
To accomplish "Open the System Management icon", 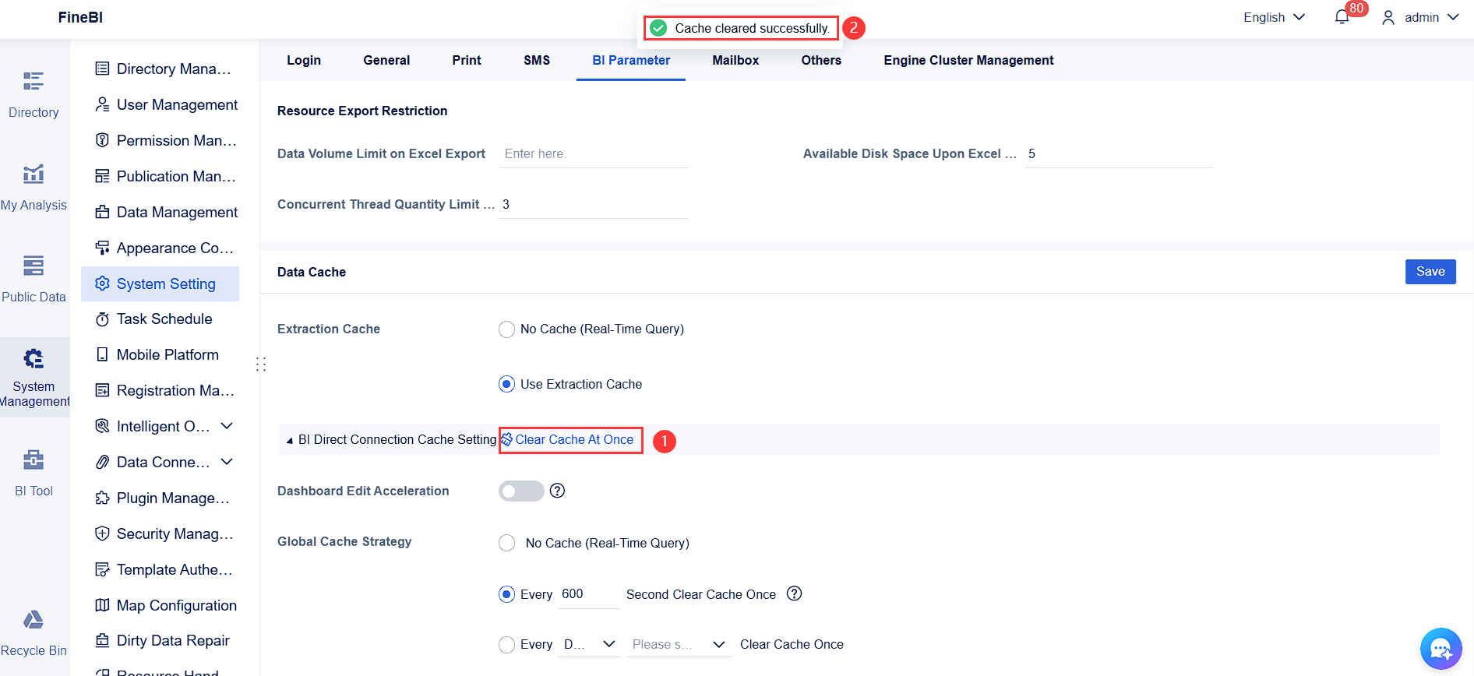I will pyautogui.click(x=33, y=358).
